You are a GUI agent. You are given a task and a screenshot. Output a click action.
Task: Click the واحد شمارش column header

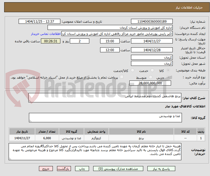[x=96, y=131]
